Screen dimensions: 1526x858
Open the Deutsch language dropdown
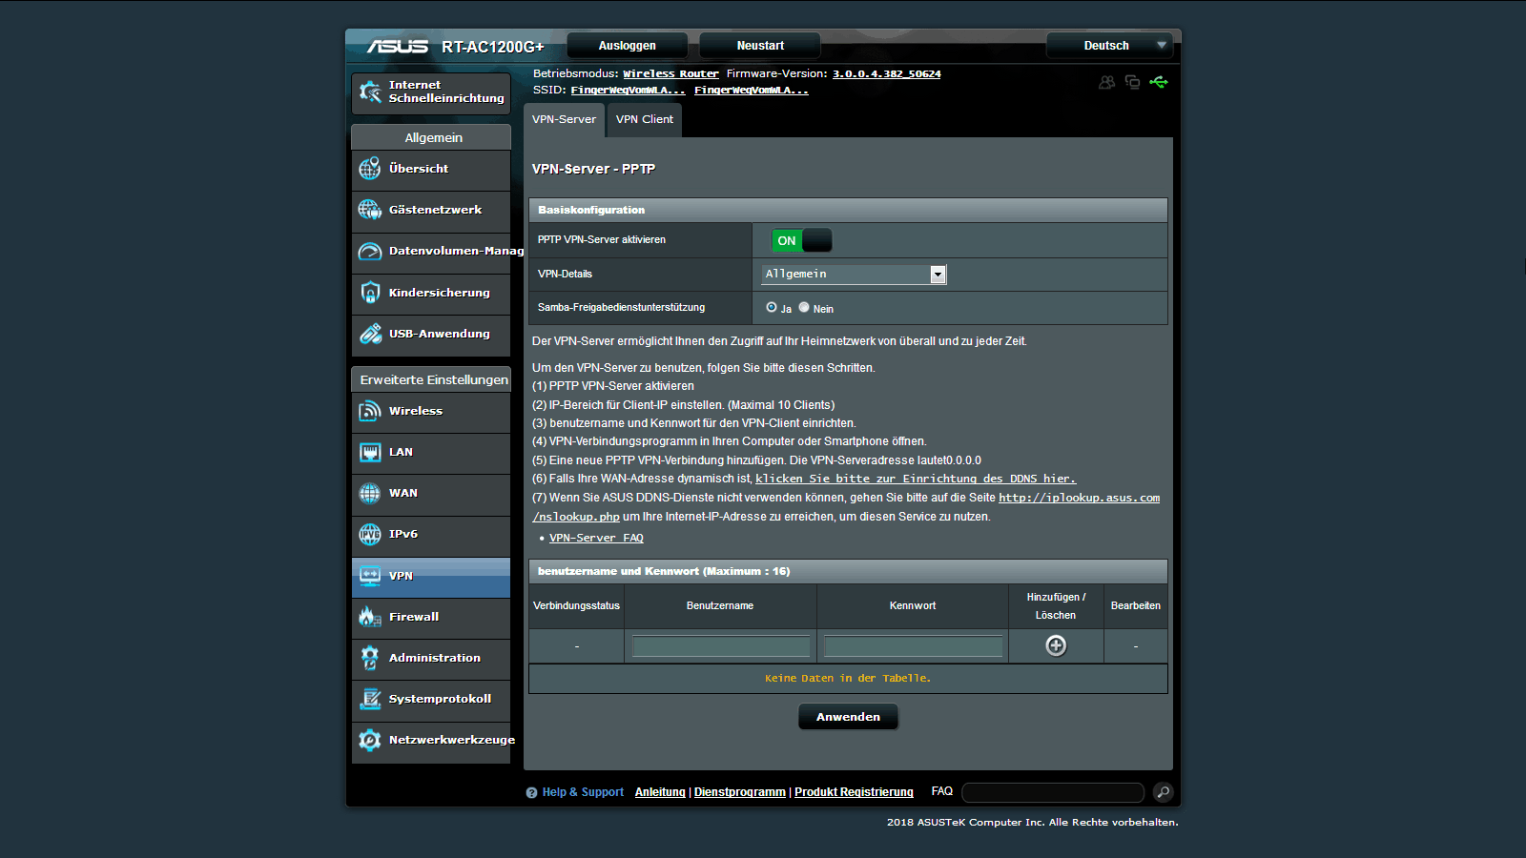point(1110,46)
